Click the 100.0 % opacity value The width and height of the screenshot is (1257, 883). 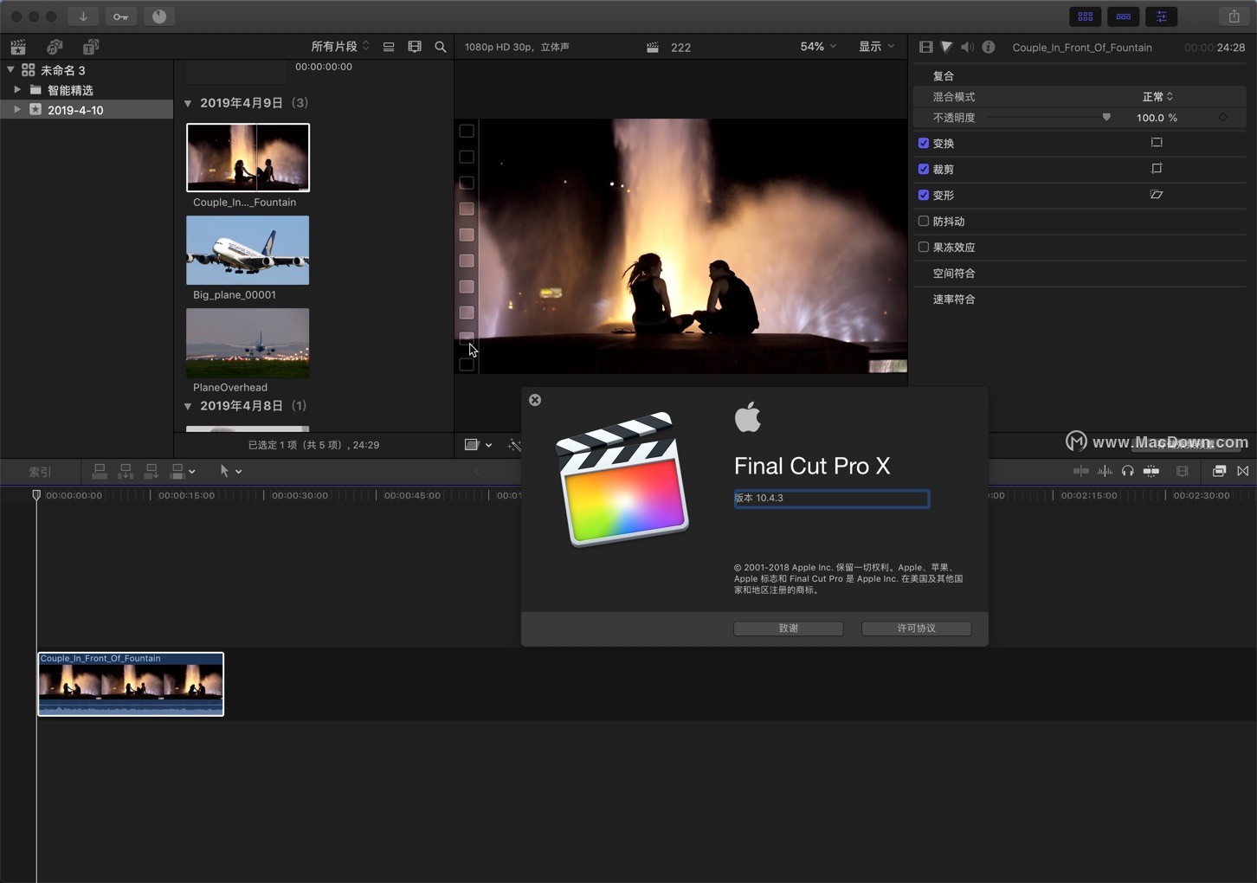click(1157, 118)
